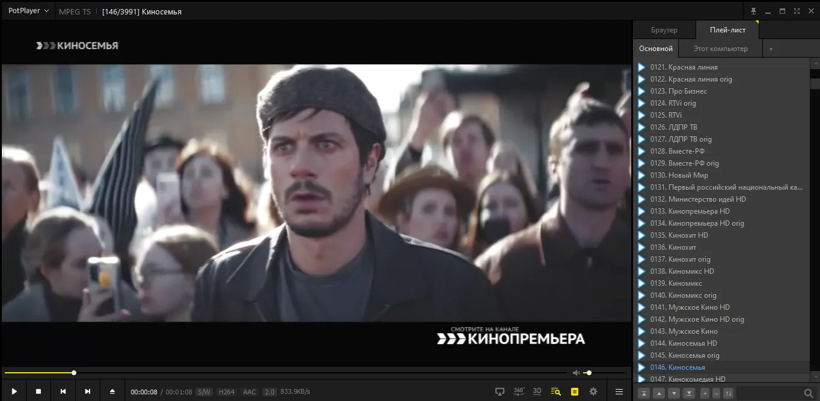Open the hamburger main menu
Viewport: 820px width, 401px height.
(619, 391)
